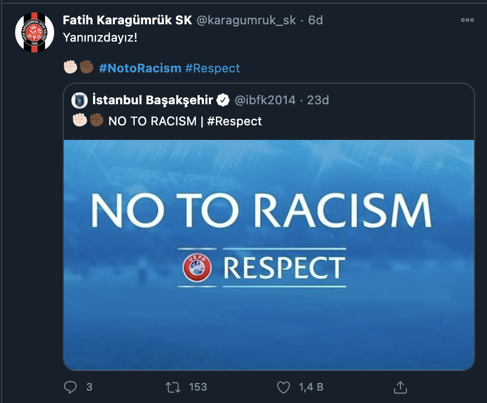Viewport: 487px width, 403px height.
Task: Click the UEFA logo in the image
Action: pos(197,267)
